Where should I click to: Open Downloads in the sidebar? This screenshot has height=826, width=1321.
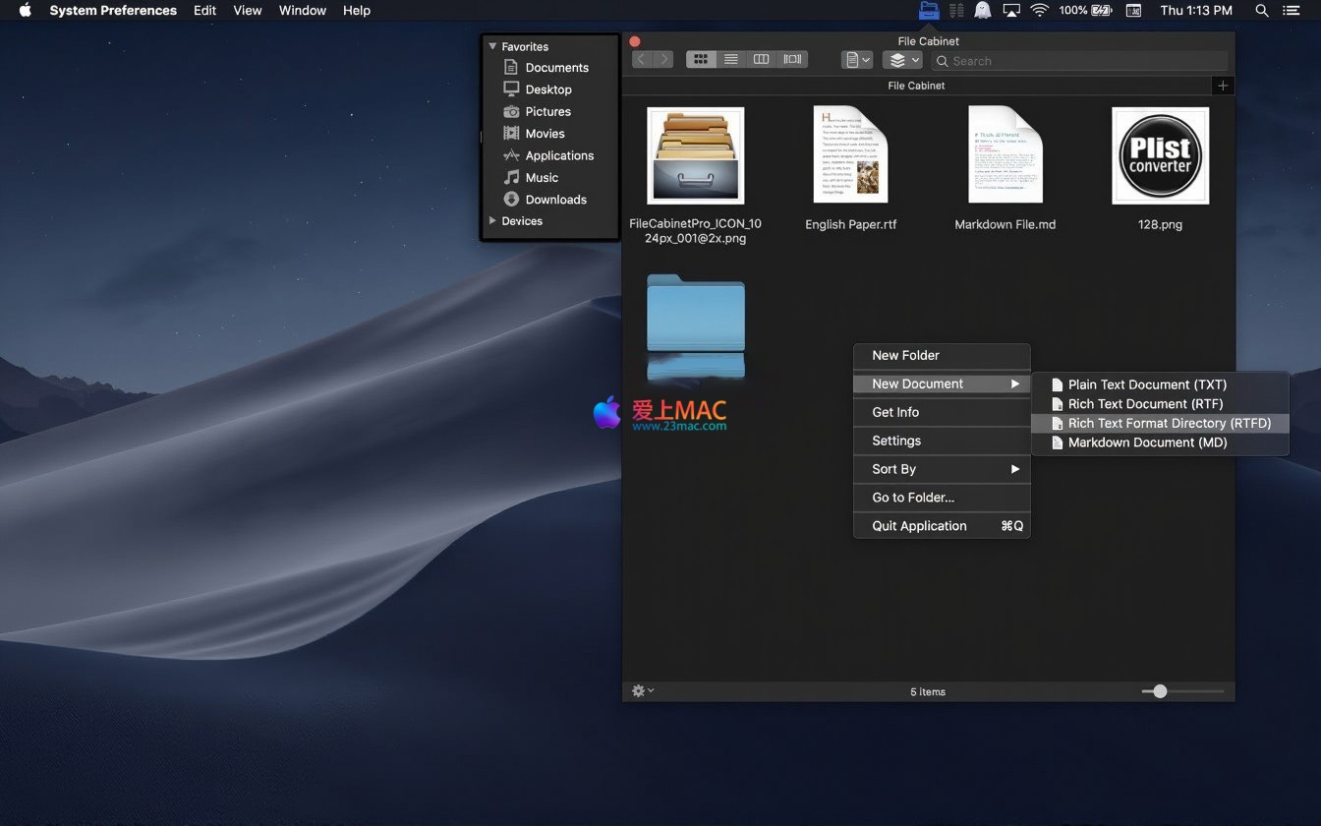[x=555, y=200]
